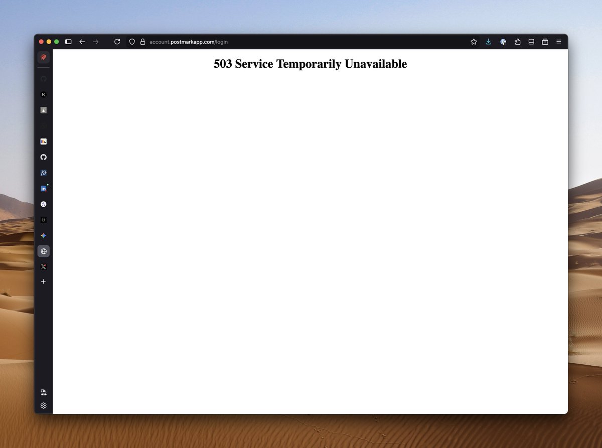Open the extensions puzzle menu
Screen dimensions: 602x448
tap(518, 42)
